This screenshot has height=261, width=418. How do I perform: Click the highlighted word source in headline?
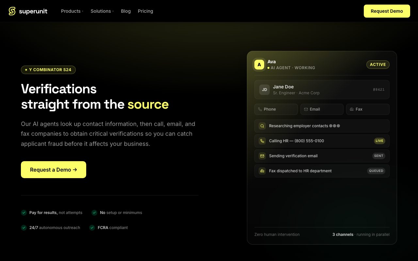[x=148, y=104]
